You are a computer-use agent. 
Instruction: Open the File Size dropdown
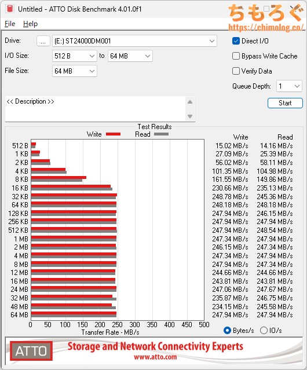click(75, 71)
